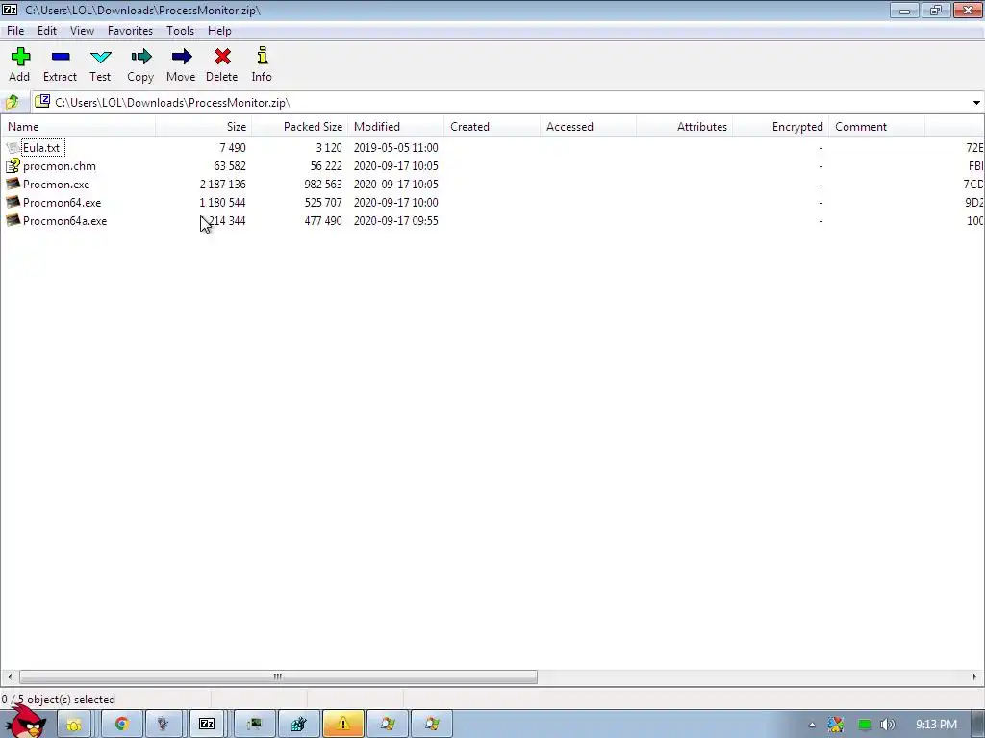Show hidden tray icons arrow

tap(812, 725)
